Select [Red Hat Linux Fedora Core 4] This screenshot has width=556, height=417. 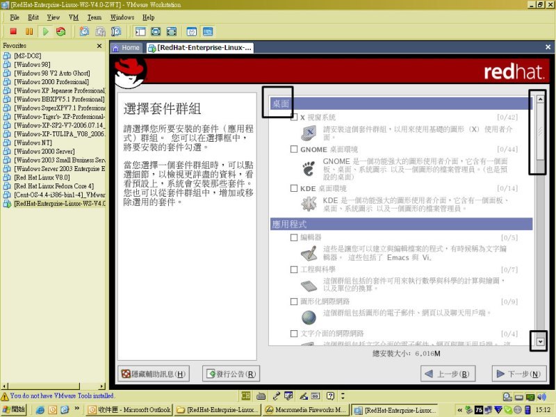54,186
